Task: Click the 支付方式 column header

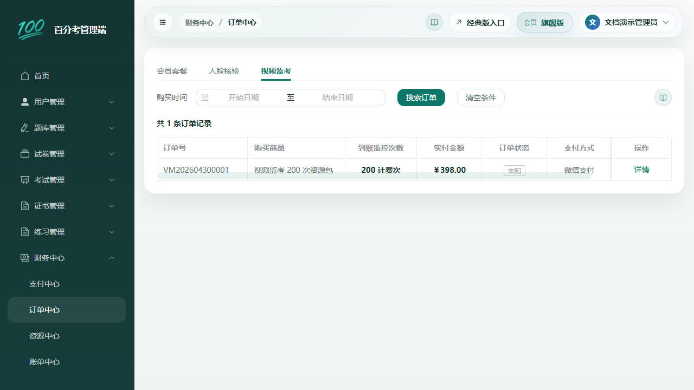Action: (579, 148)
